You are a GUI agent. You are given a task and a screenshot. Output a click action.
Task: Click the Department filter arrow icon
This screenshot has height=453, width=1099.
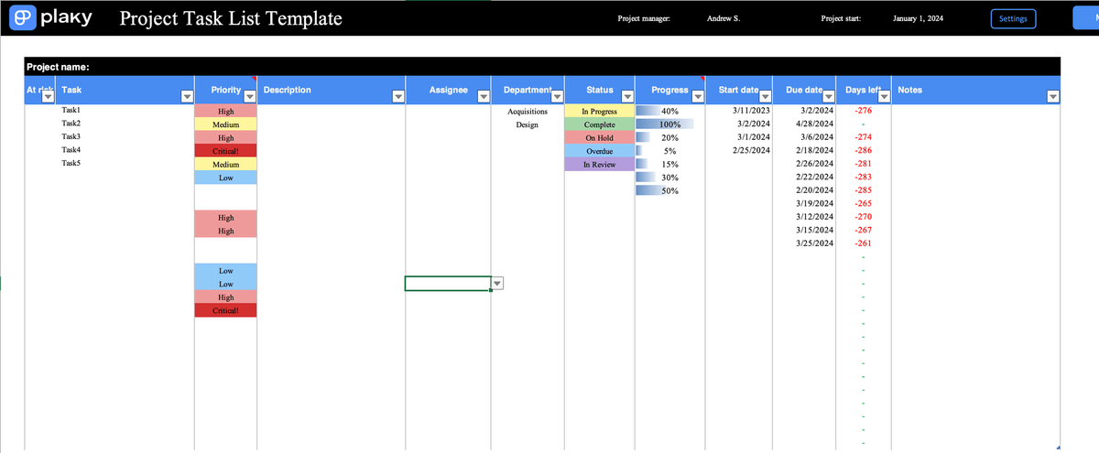tap(556, 96)
